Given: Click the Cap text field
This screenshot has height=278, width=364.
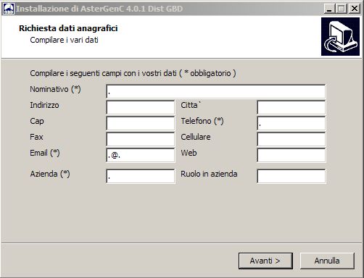Looking at the screenshot, I should click(x=141, y=123).
